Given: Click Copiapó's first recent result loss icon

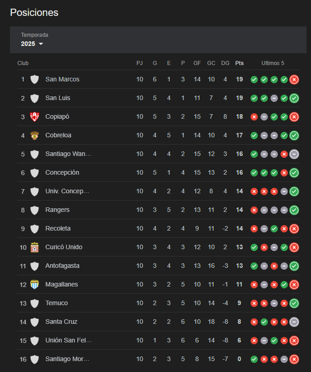Looking at the screenshot, I should click(254, 117).
